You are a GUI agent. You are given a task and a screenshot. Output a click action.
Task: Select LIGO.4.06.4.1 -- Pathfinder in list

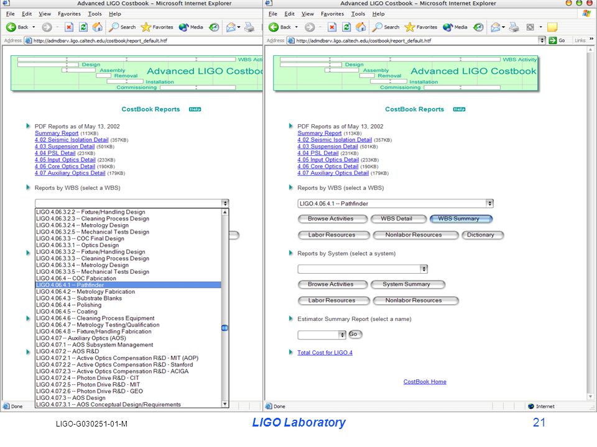tap(128, 285)
